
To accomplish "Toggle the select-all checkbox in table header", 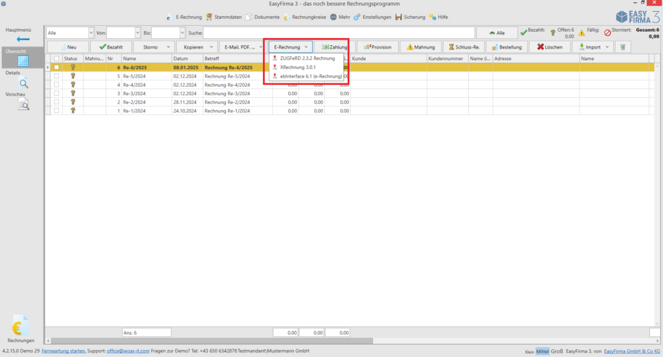I will click(x=56, y=59).
